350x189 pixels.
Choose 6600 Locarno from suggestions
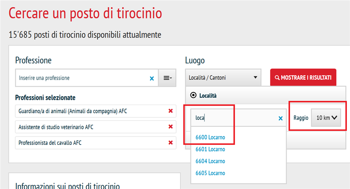click(210, 137)
